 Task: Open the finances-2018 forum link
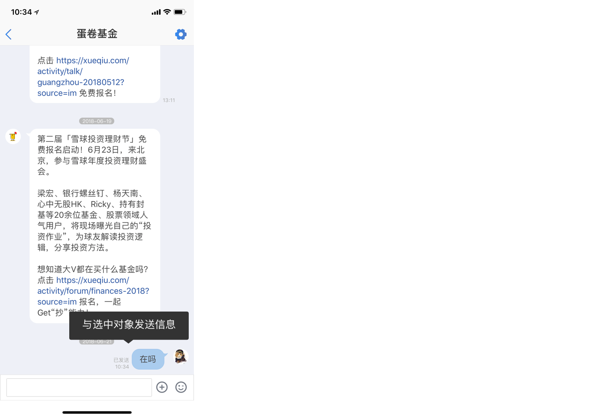pos(93,291)
